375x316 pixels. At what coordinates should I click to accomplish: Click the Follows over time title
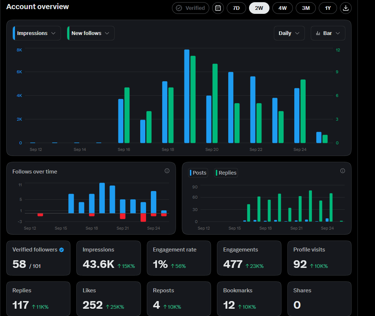35,172
